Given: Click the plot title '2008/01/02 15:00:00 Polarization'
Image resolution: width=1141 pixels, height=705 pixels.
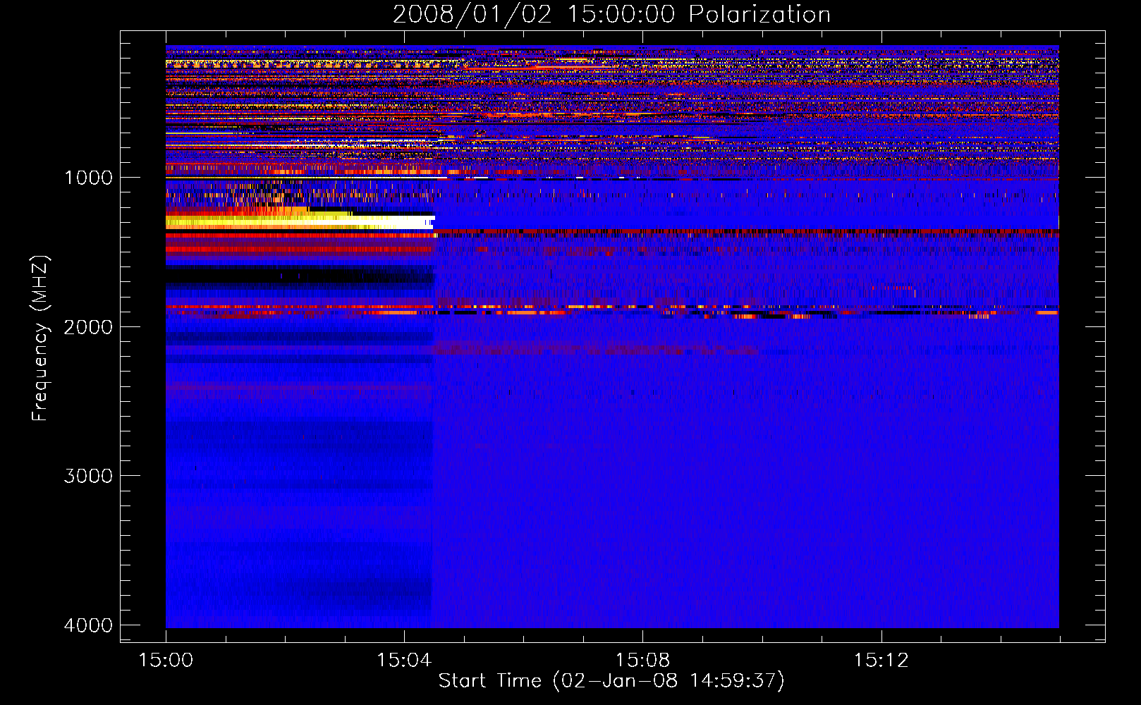Looking at the screenshot, I should pos(611,14).
